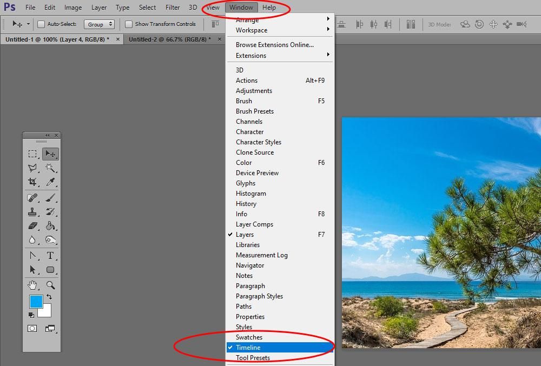Click the blue foreground color swatch
The width and height of the screenshot is (541, 366).
point(35,301)
